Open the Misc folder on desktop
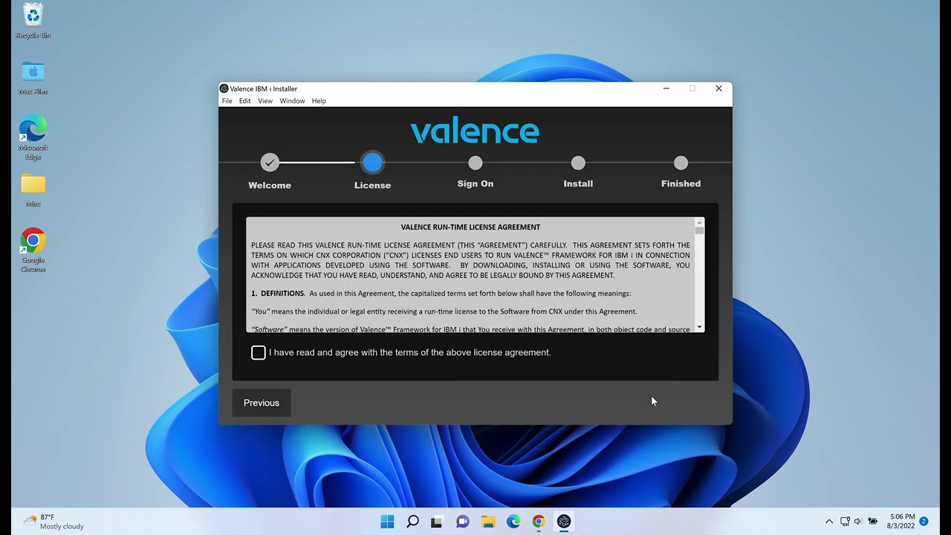The height and width of the screenshot is (535, 951). click(x=33, y=190)
